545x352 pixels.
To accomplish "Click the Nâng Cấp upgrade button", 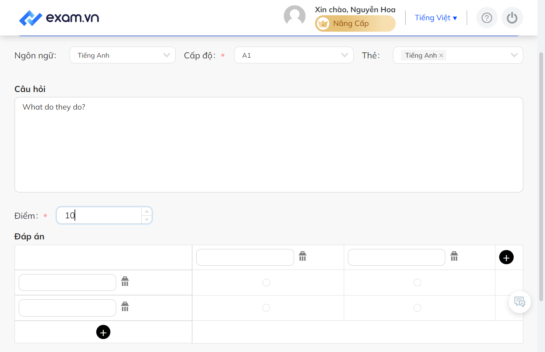I will coord(355,24).
